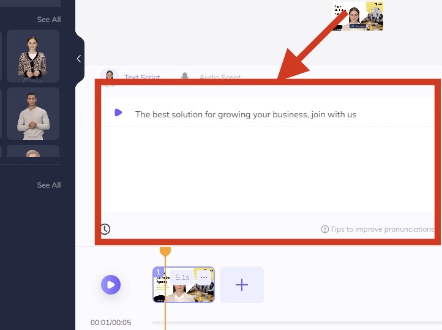This screenshot has height=330, width=442.
Task: Click the script text "The best solution..."
Action: pos(245,114)
